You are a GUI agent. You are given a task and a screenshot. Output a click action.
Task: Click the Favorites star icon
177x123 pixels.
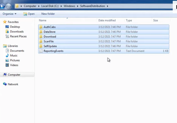(x=5, y=22)
